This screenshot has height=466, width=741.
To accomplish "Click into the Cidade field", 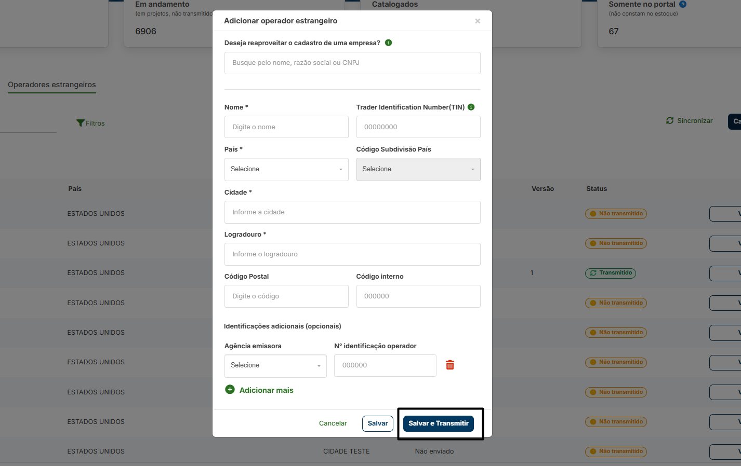I will click(x=352, y=212).
